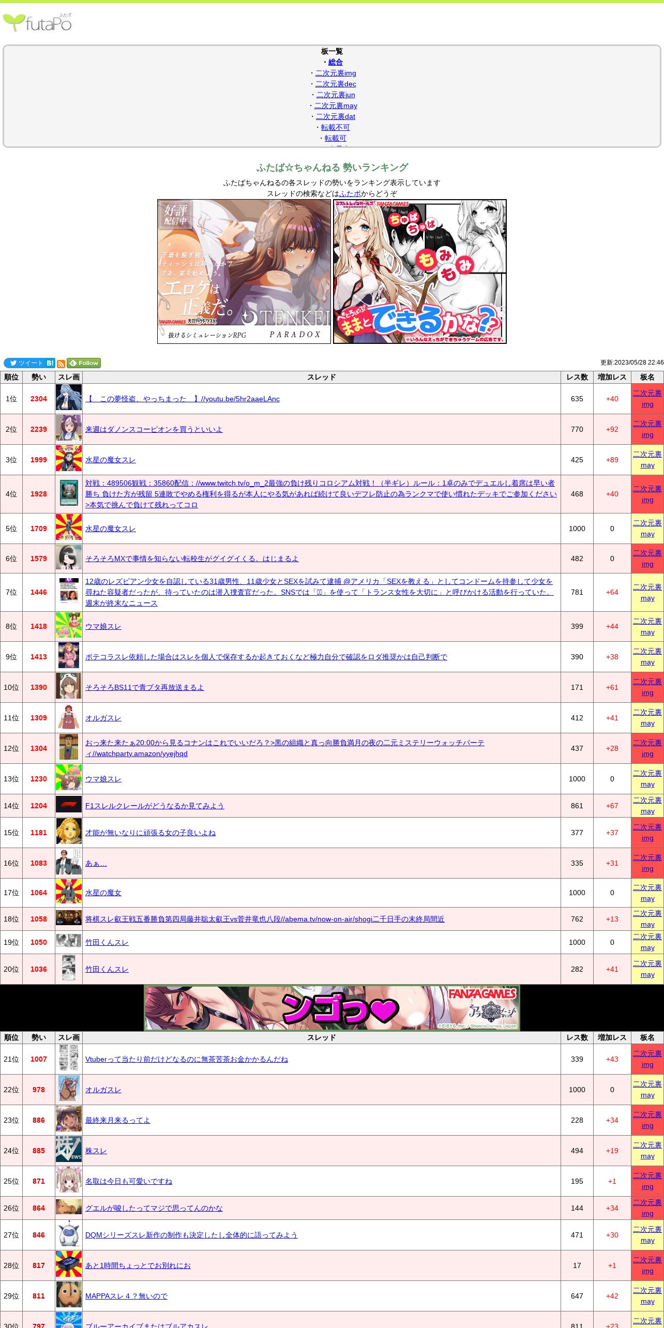Open 二次元裏jun from the board list
The height and width of the screenshot is (1328, 664).
pos(336,95)
